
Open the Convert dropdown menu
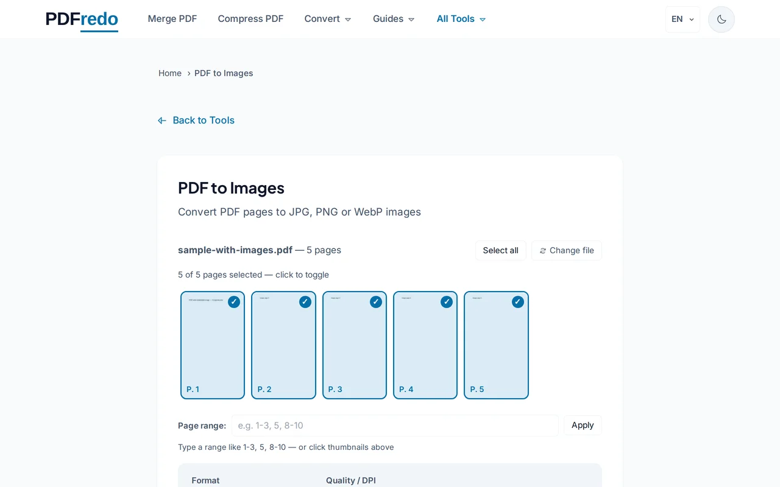point(327,19)
